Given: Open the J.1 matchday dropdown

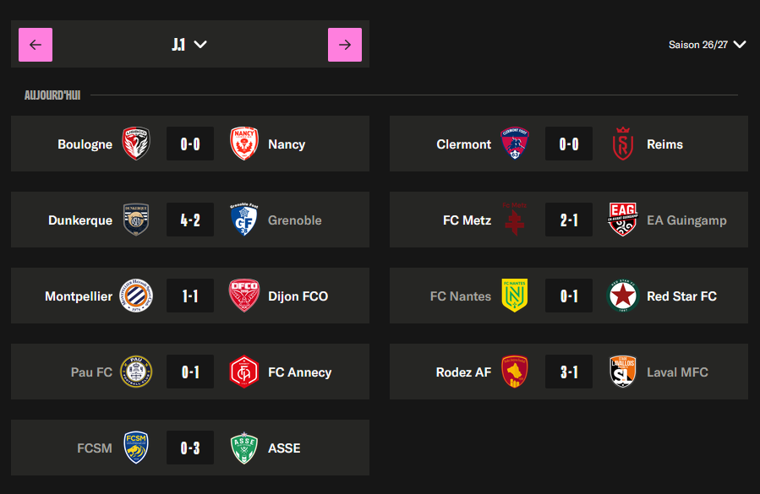Looking at the screenshot, I should coord(189,45).
